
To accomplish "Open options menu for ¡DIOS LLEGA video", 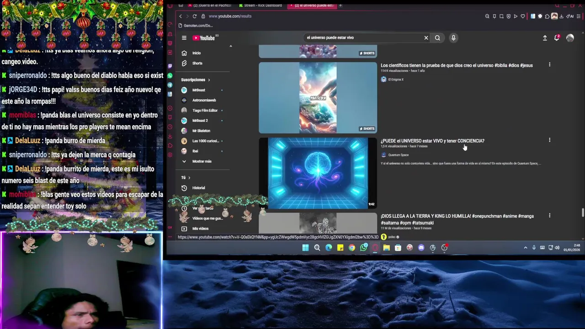I will [x=549, y=216].
